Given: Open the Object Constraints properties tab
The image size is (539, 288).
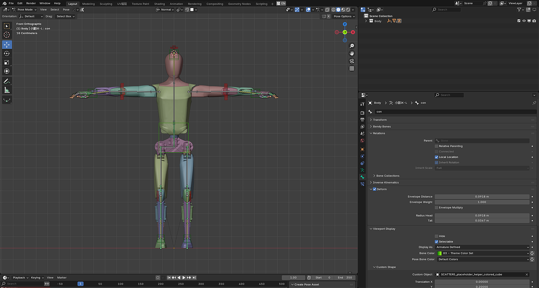Looking at the screenshot, I should click(x=362, y=163).
